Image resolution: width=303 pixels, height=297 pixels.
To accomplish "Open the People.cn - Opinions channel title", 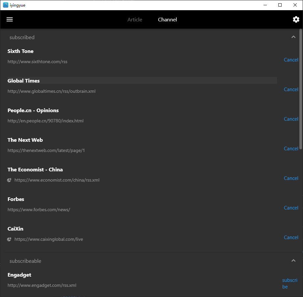I will point(33,110).
